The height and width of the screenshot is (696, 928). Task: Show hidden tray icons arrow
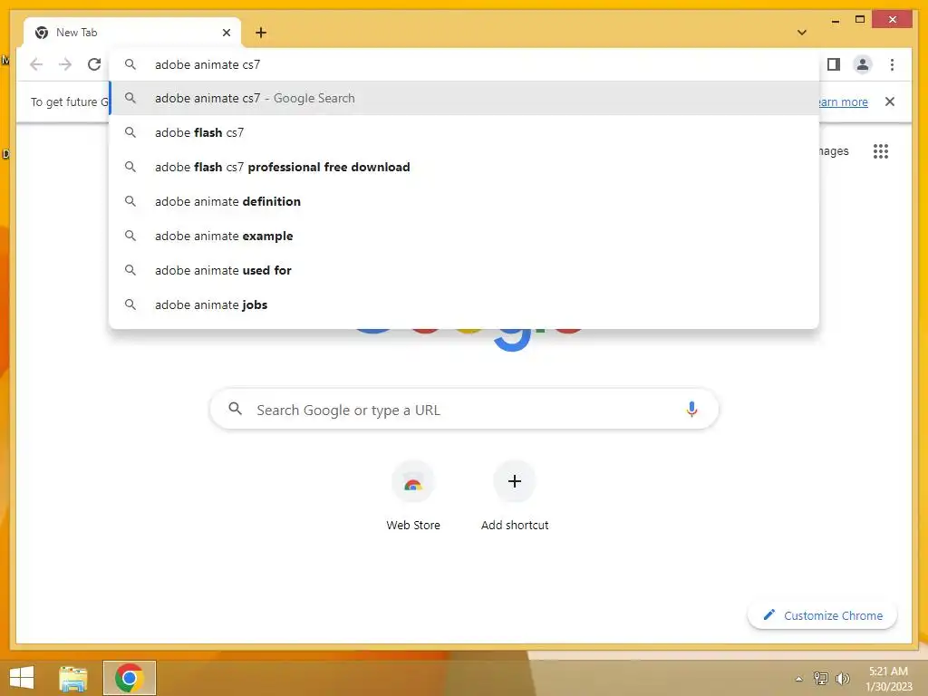[798, 679]
